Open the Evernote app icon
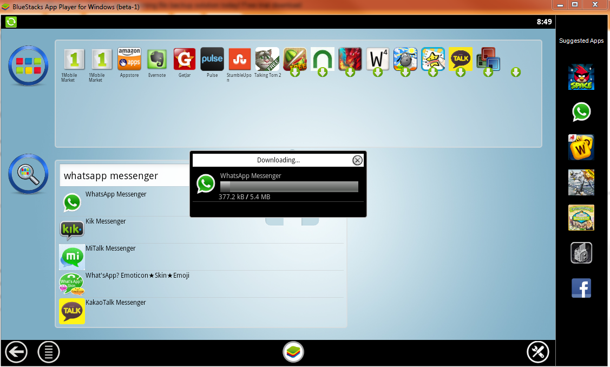 157,59
